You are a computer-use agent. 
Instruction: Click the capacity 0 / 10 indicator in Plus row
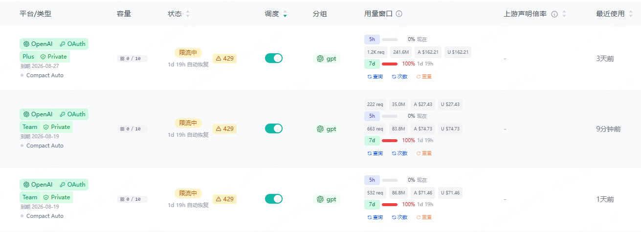[132, 59]
